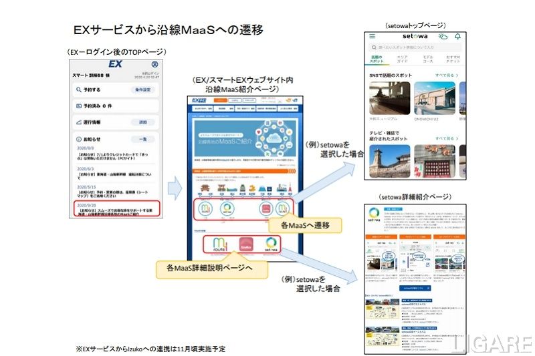Click the first my route circle icon
Image resolution: width=535 pixels, height=356 pixels.
[x=205, y=208]
